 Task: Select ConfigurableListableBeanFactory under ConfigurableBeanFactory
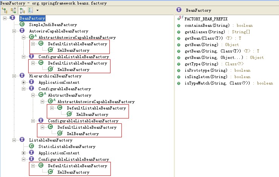point(83,121)
